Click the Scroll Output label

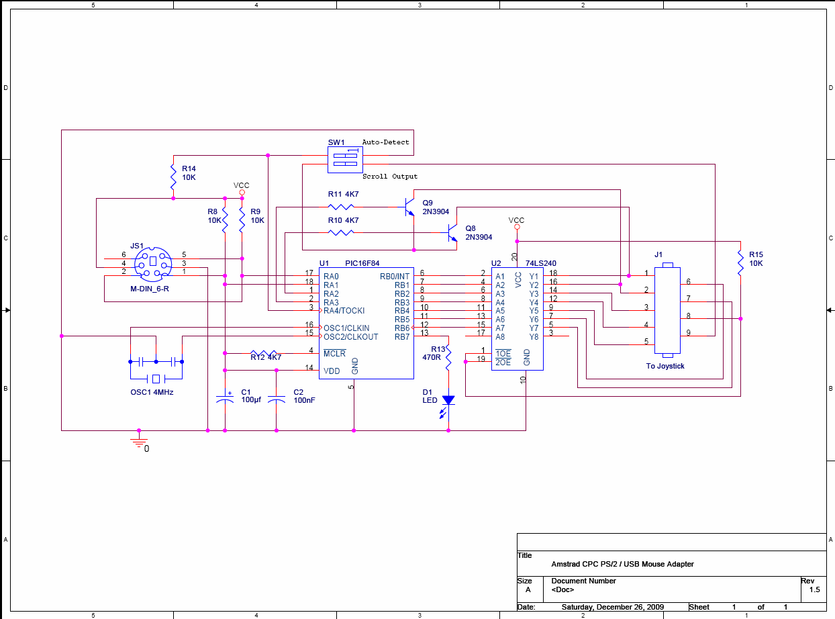pyautogui.click(x=390, y=177)
